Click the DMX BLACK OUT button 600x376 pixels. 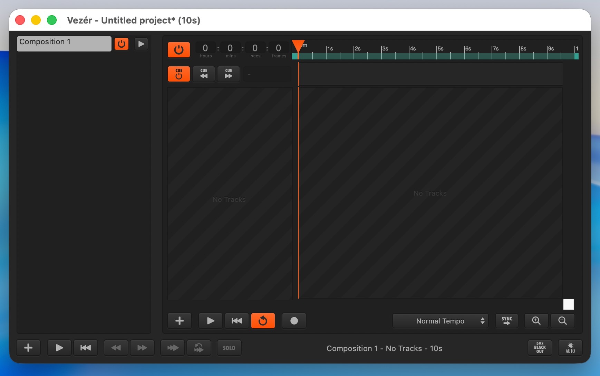point(540,348)
